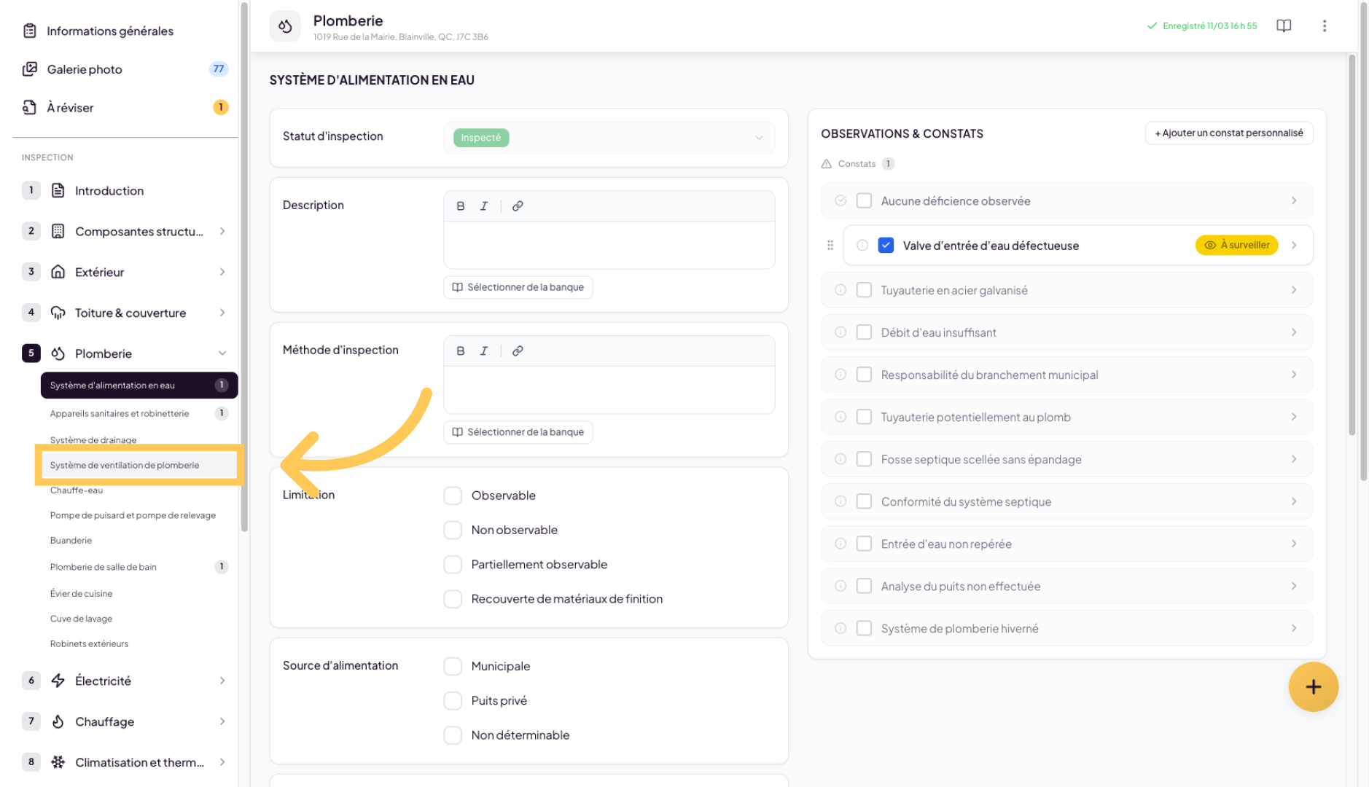Viewport: 1369px width, 787px height.
Task: Click info icon next to Débit d'eau insuffisant
Action: (x=840, y=332)
